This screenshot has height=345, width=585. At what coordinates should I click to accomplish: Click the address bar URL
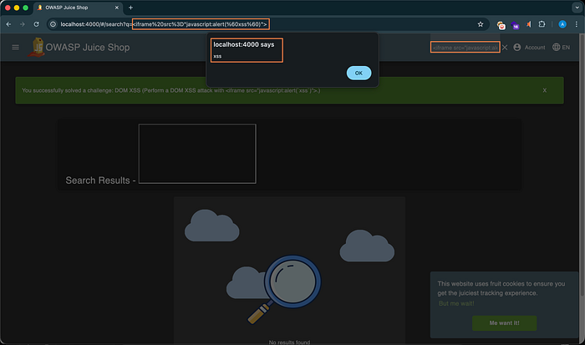coord(164,24)
